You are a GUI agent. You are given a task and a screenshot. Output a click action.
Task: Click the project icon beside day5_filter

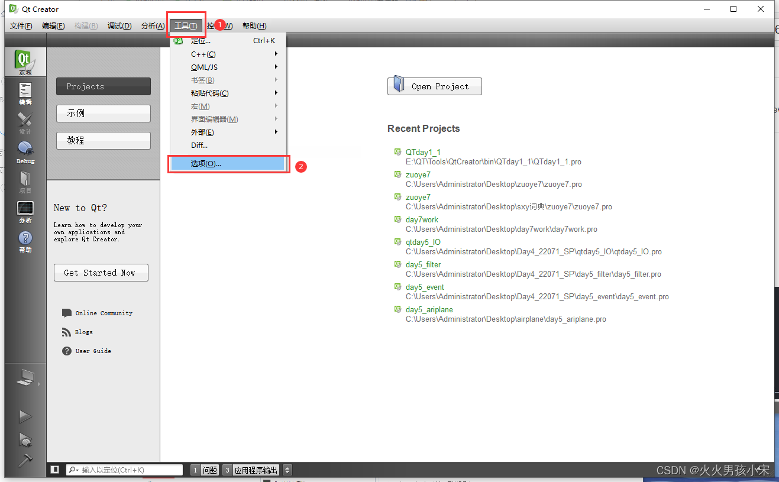398,264
